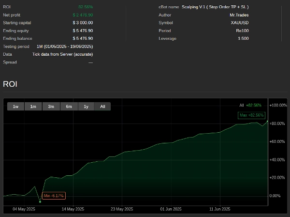Image resolution: width=290 pixels, height=217 pixels.
Task: Click the All +82.56% legend text
Action: [x=250, y=105]
